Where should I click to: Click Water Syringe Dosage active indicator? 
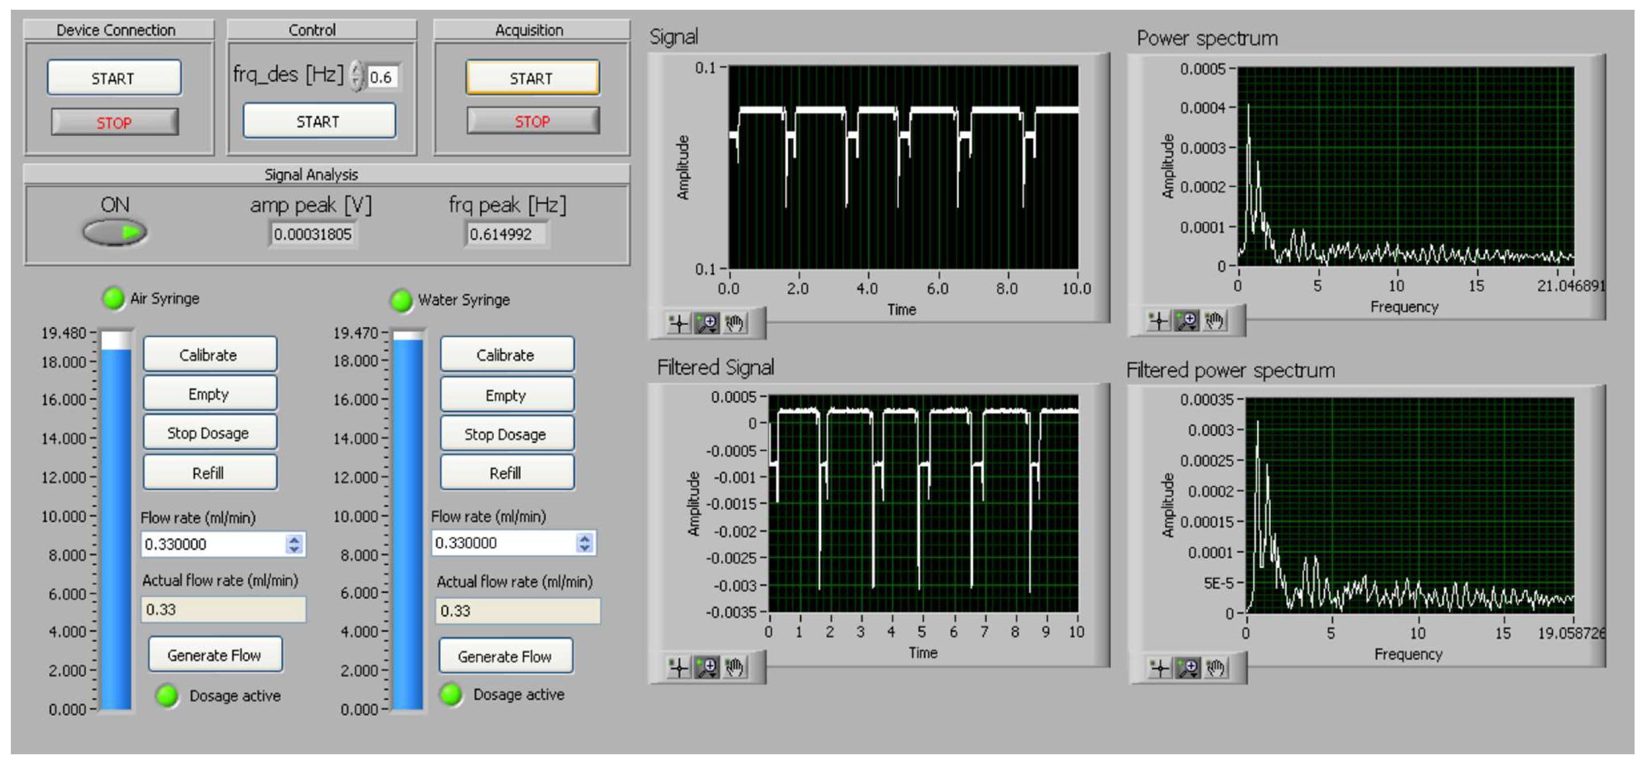(x=451, y=695)
